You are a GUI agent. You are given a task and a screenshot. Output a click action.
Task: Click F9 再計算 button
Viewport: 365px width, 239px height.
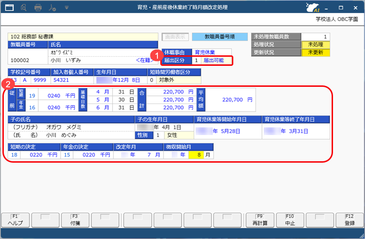[x=260, y=220]
